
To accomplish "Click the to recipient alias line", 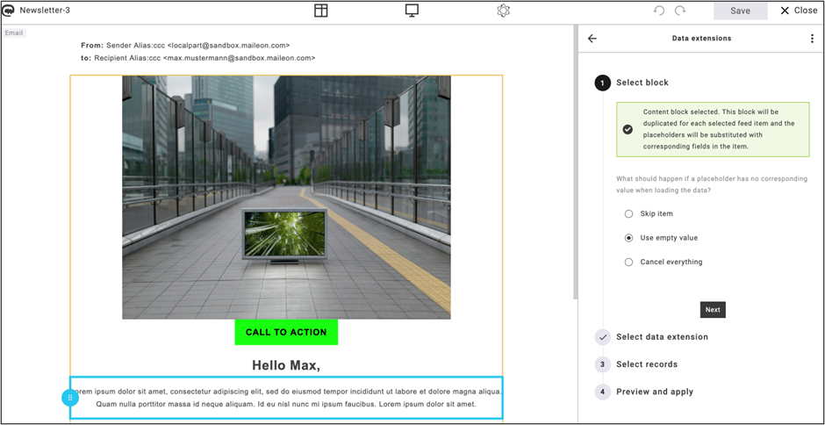I will tap(198, 58).
